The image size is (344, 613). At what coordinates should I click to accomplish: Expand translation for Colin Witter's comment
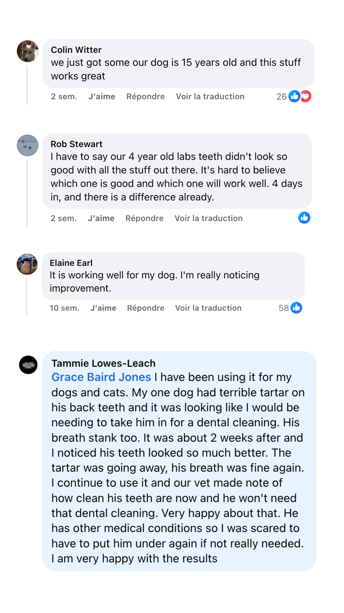click(x=210, y=96)
